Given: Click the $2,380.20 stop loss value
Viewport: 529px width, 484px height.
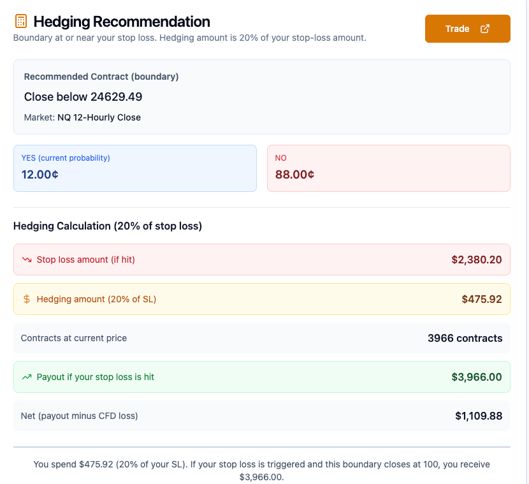Looking at the screenshot, I should click(476, 260).
